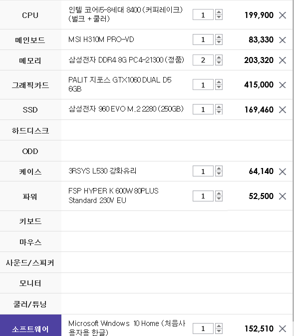Open product link MSI H310M PRO-VD

click(101, 39)
